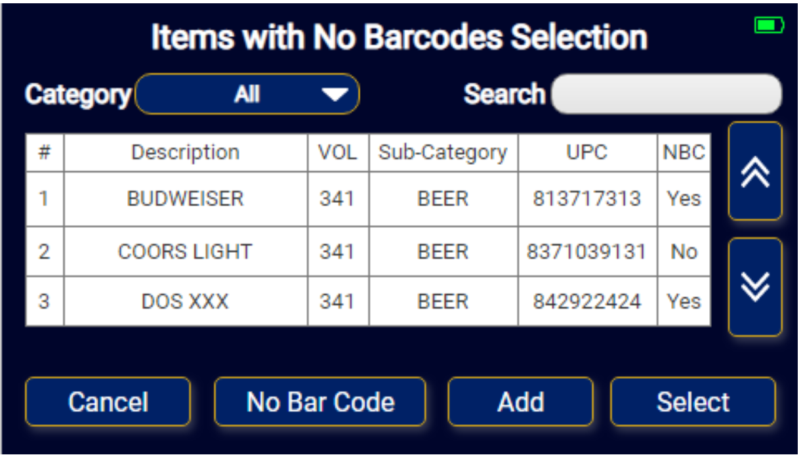Click the UPC column header
The width and height of the screenshot is (803, 457).
pyautogui.click(x=587, y=152)
